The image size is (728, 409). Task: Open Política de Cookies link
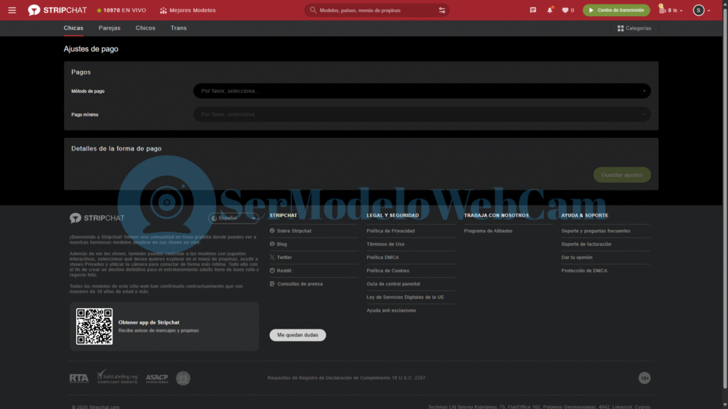(387, 271)
